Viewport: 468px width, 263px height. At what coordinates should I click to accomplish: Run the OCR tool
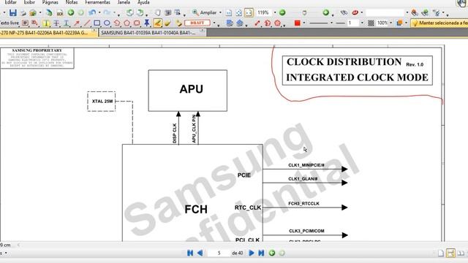coord(60,13)
